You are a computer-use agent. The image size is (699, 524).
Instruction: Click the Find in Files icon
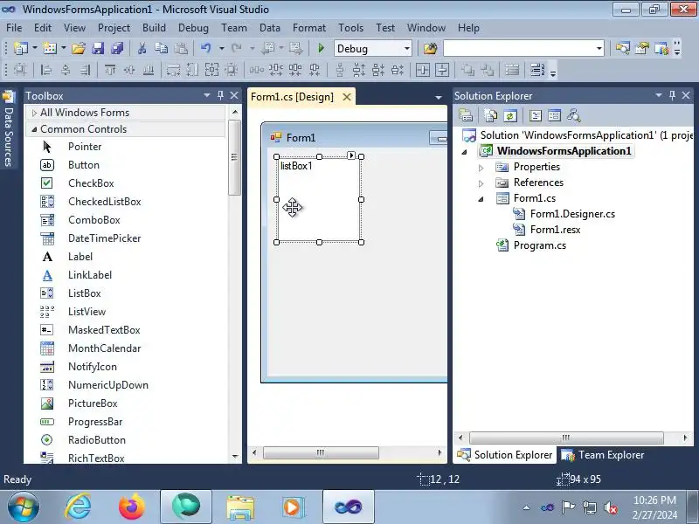(x=430, y=48)
